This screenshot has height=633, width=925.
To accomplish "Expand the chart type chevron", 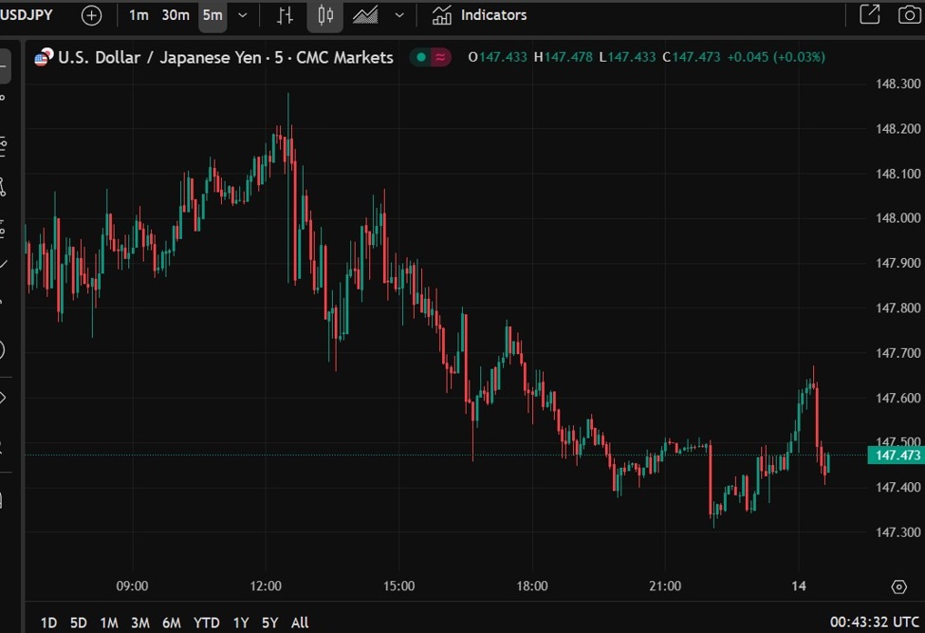I will (x=398, y=14).
